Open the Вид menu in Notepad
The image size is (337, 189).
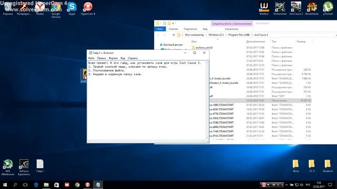click(x=123, y=58)
